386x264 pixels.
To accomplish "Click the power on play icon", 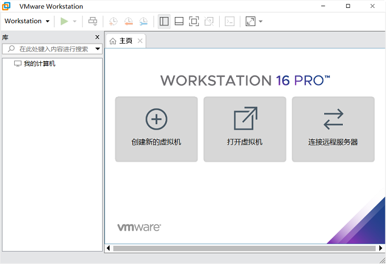I will click(64, 22).
